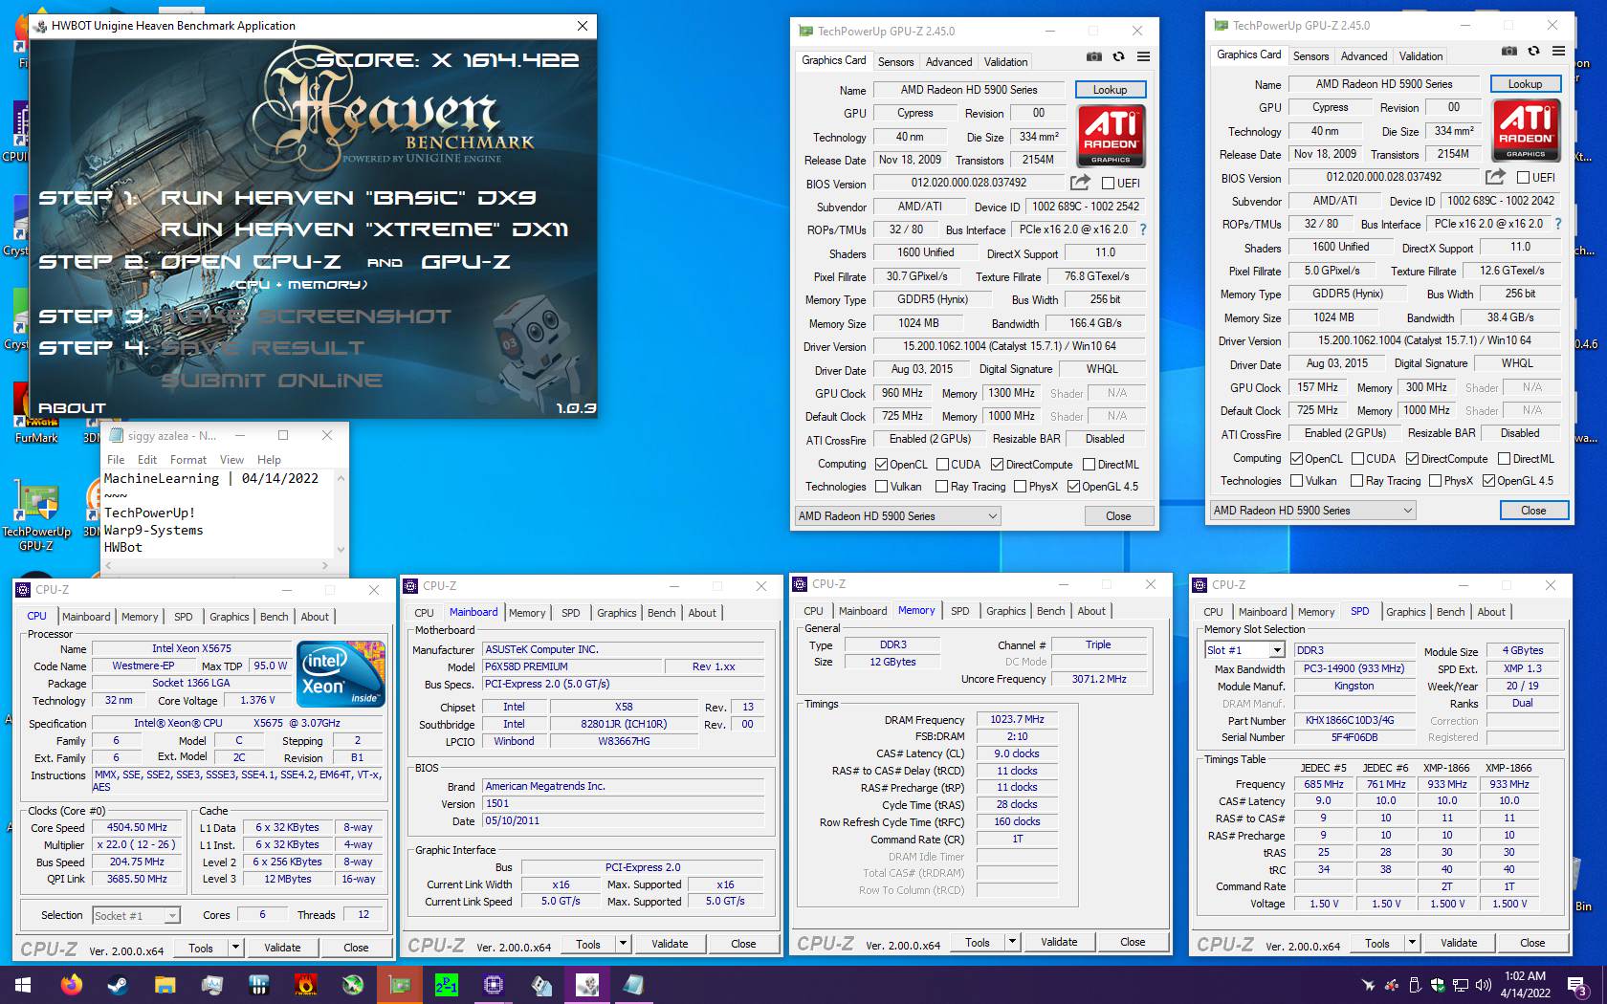The width and height of the screenshot is (1607, 1004).
Task: Click Notepad horizontal scrollbar
Action: pos(217,565)
